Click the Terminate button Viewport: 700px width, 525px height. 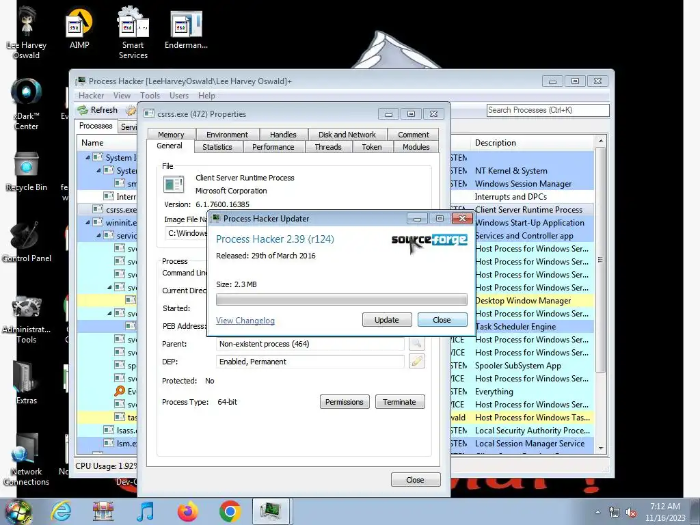point(399,402)
